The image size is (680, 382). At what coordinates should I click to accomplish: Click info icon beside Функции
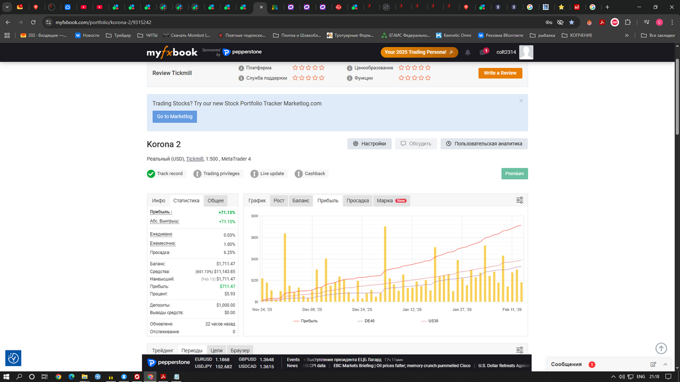coord(349,78)
